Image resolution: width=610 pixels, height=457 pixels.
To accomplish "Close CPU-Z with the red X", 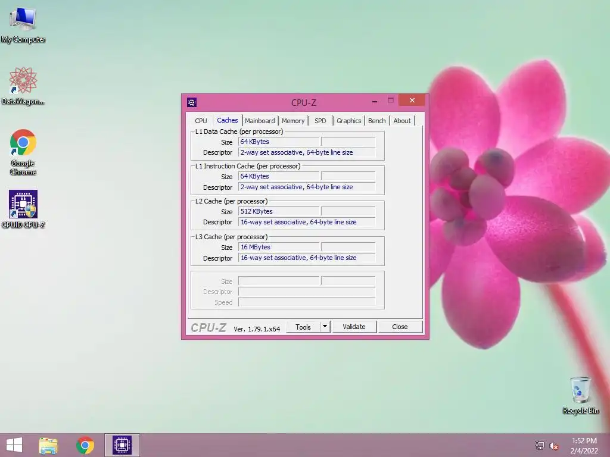I will click(x=412, y=100).
